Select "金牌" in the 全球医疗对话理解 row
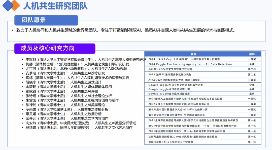This screenshot has height=150, width=272. (x=252, y=94)
